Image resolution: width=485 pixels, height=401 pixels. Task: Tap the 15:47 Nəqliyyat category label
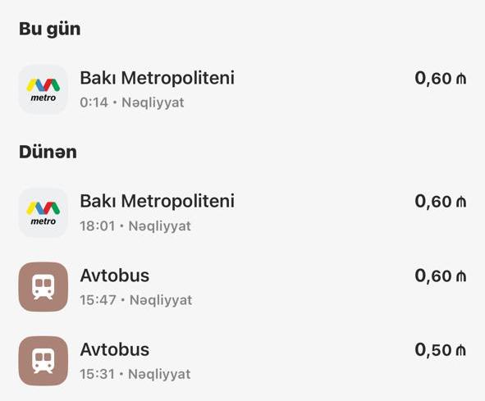click(x=161, y=300)
